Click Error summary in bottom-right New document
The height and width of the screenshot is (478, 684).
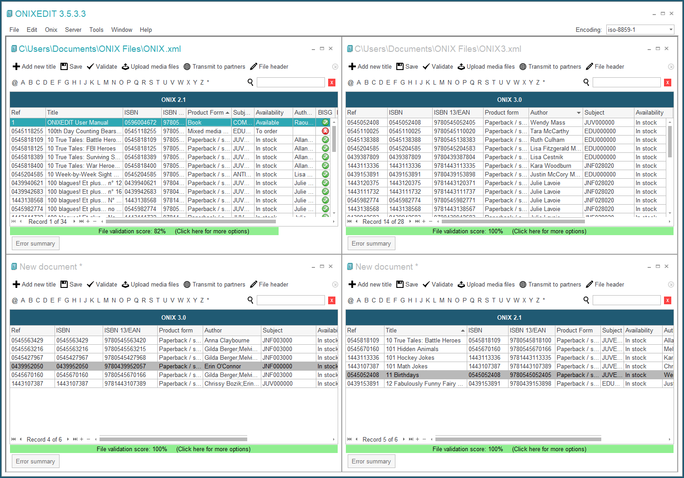pyautogui.click(x=371, y=461)
